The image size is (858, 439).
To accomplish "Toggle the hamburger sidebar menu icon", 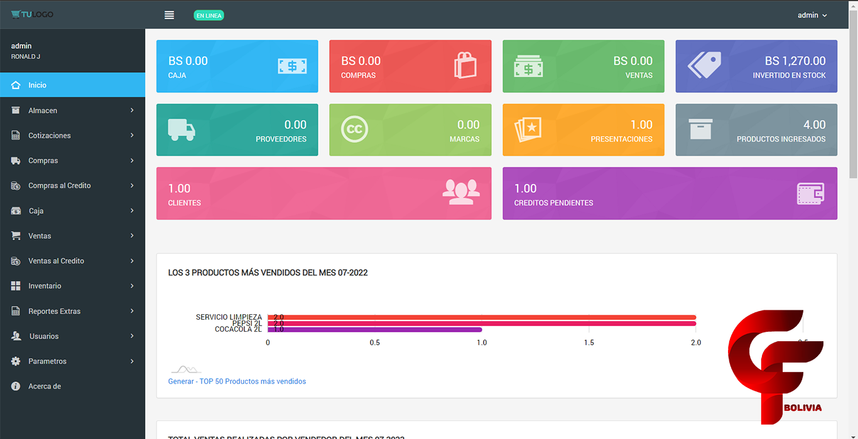I will [x=169, y=15].
